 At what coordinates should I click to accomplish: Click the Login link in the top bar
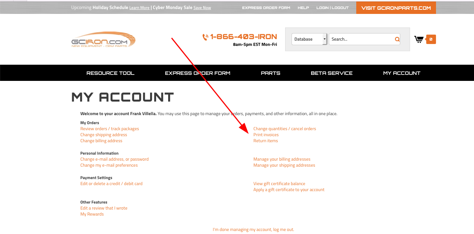tap(322, 8)
